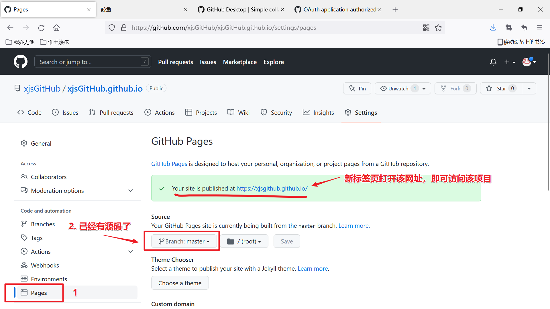Open Issues in top navigation
The width and height of the screenshot is (550, 309).
click(x=208, y=62)
